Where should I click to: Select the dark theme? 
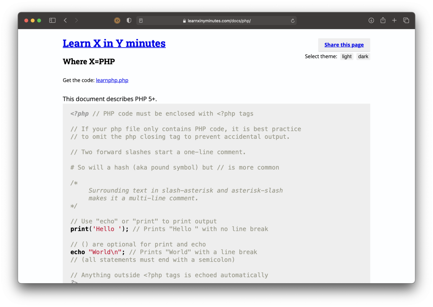pos(363,56)
